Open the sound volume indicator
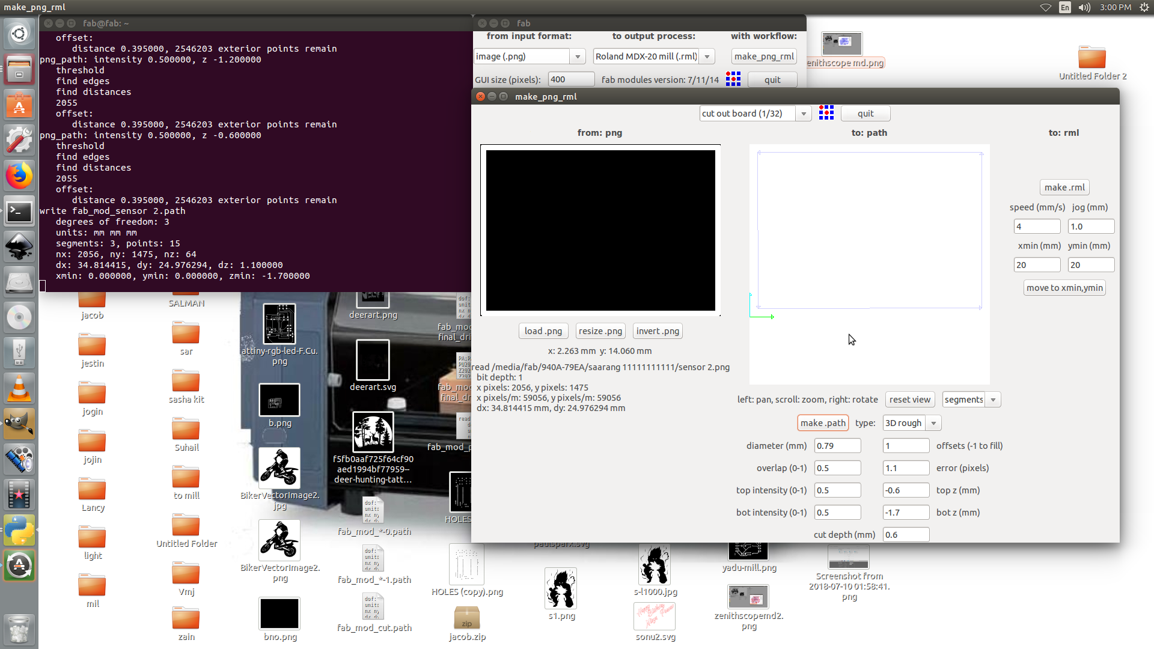1154x649 pixels. 1084,7
